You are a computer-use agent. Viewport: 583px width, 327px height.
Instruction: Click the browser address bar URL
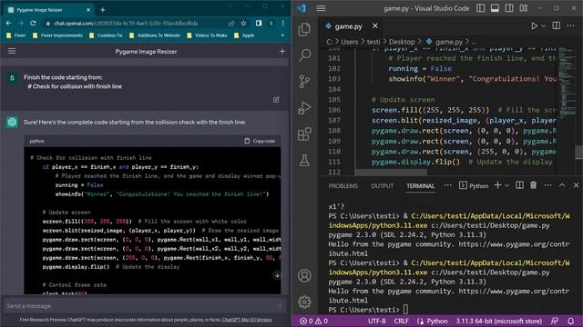[126, 24]
